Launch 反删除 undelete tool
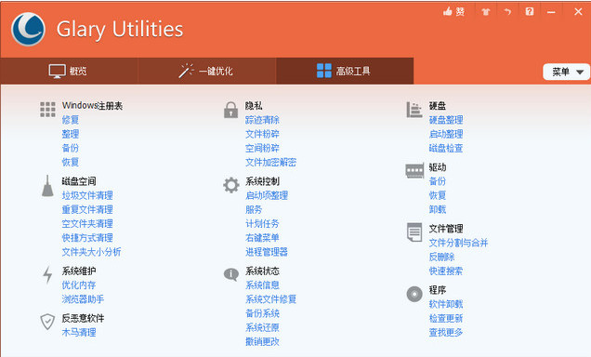This screenshot has height=357, width=591. 441,257
